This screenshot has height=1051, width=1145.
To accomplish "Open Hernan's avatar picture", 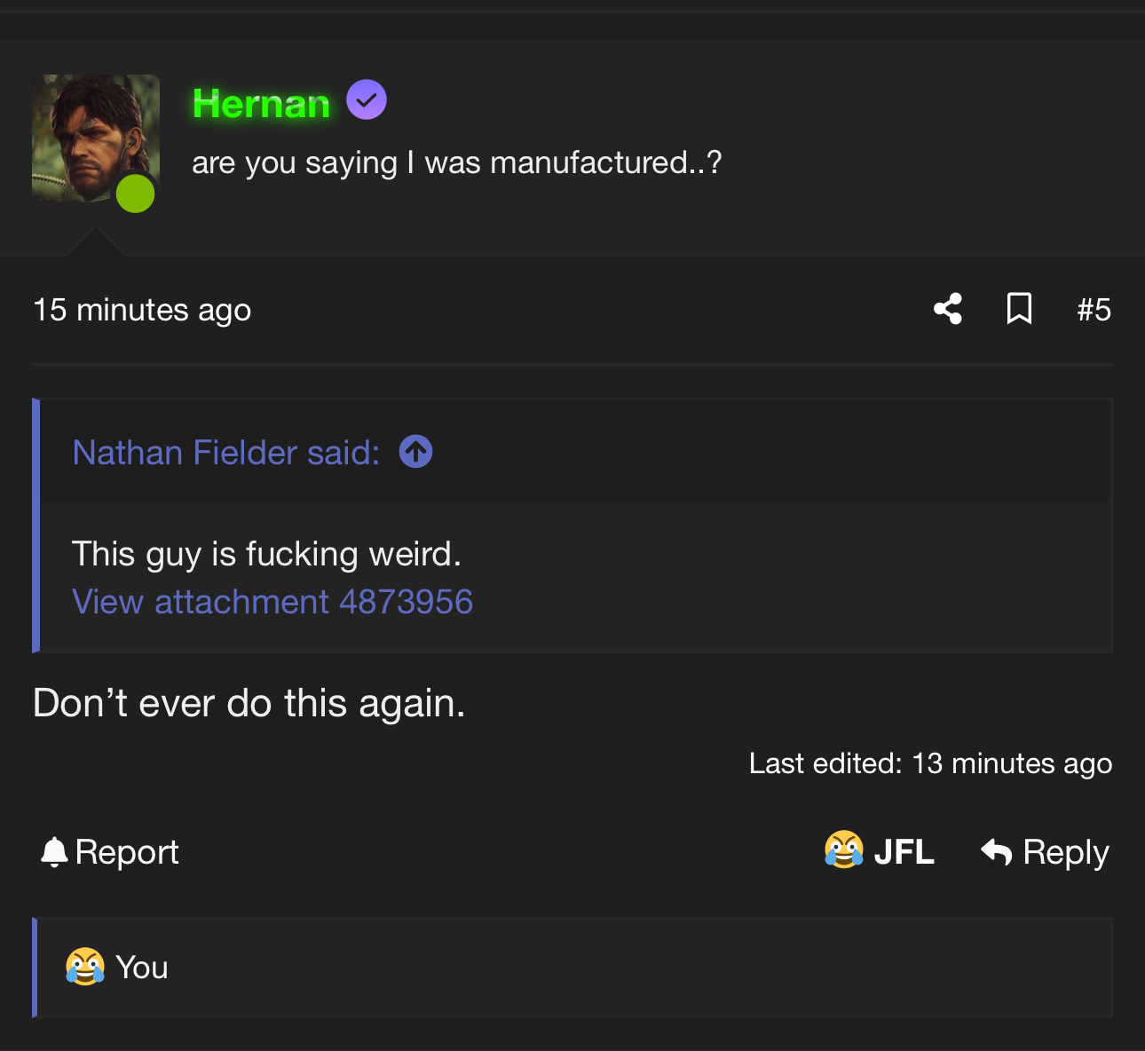I will pyautogui.click(x=89, y=133).
